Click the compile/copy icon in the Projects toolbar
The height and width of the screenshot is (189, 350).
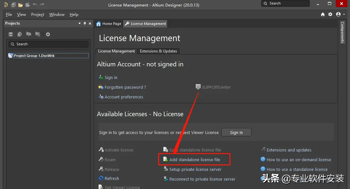[x=20, y=34]
